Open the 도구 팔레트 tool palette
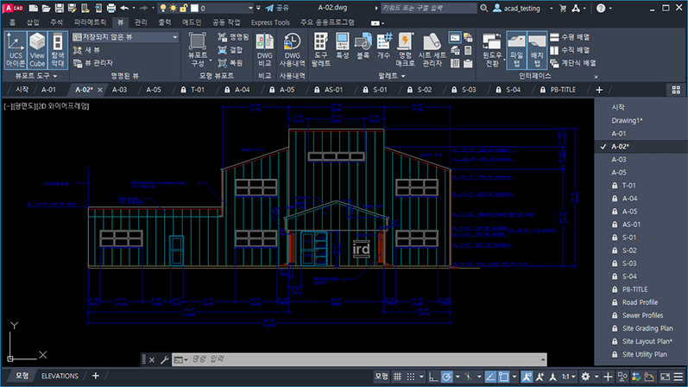 (321, 48)
